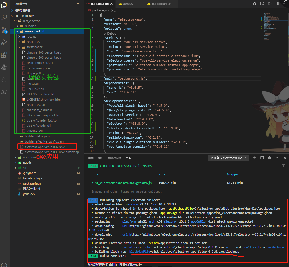Click the dist_electron\bundled\background.js terminal path
Screen dimensions: 289x267
(x=121, y=183)
